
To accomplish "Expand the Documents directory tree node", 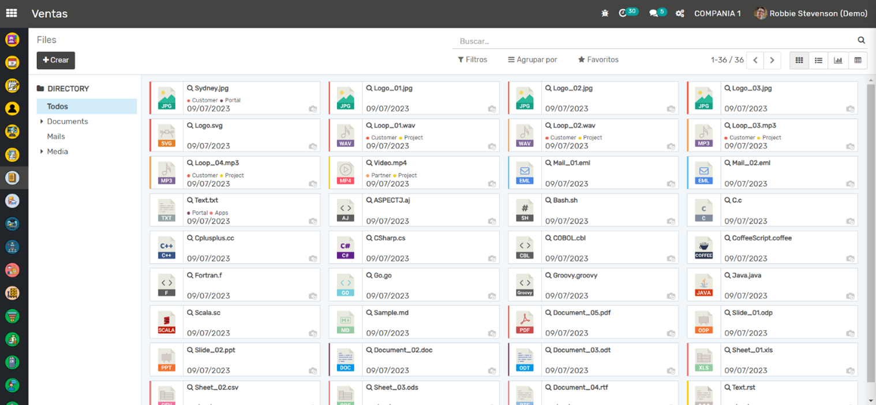I will [42, 122].
